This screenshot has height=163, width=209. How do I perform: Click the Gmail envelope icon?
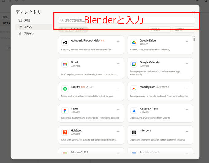(x=65, y=64)
